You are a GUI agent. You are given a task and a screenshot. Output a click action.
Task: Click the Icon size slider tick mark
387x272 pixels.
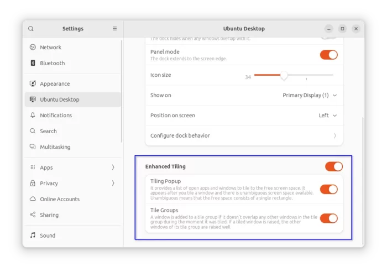[x=306, y=79]
